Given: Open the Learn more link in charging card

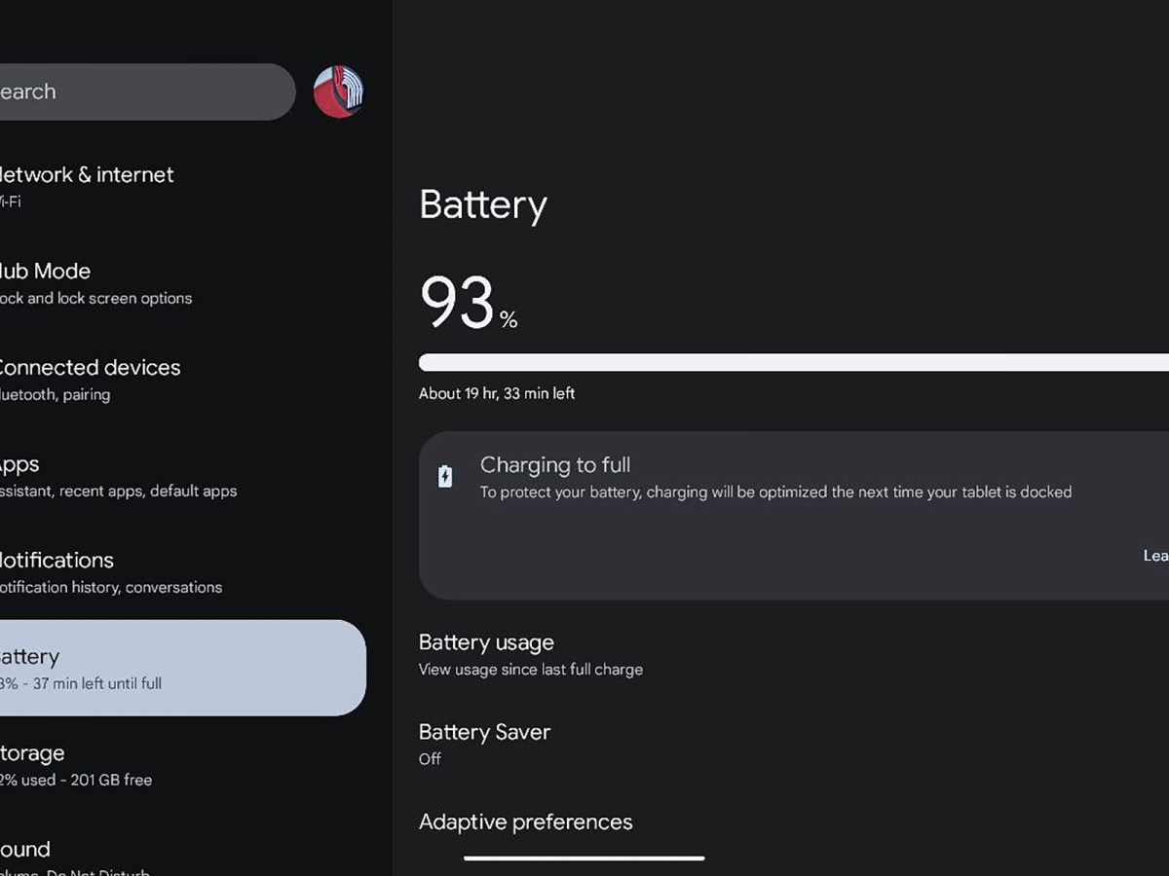Looking at the screenshot, I should [1155, 555].
